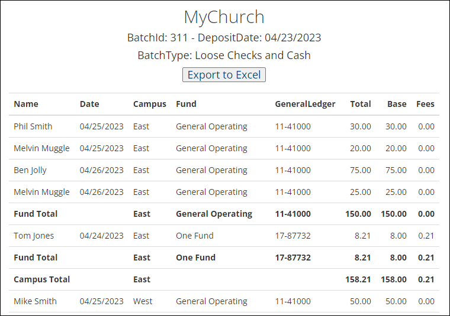The height and width of the screenshot is (316, 450).
Task: Click the BatchType Loose Checks and Cash line
Action: pyautogui.click(x=224, y=56)
